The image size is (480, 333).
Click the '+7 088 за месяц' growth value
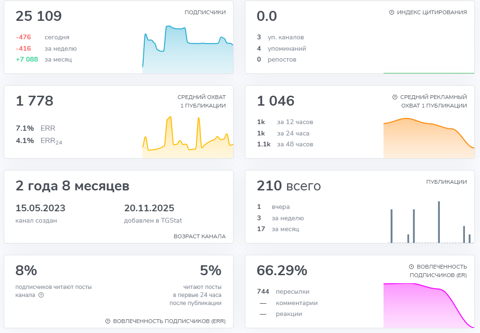click(x=44, y=60)
